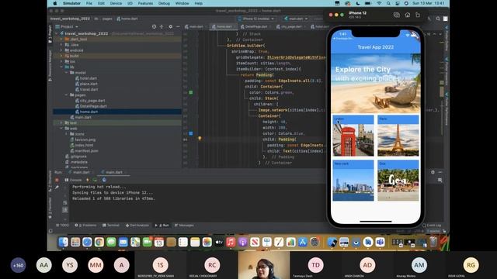Open Safari from the Dock

coord(87,242)
